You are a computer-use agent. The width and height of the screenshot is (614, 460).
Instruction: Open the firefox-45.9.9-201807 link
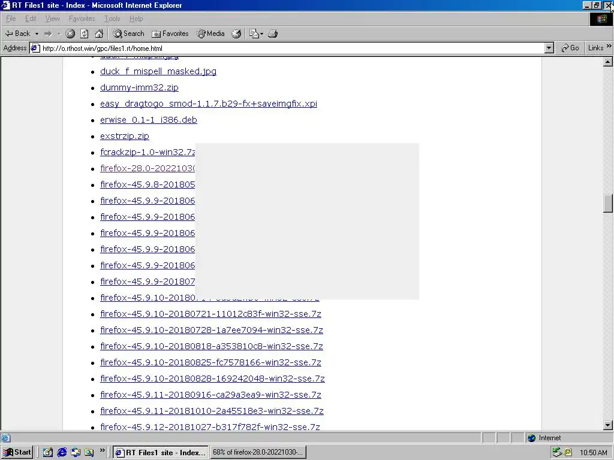coord(148,282)
